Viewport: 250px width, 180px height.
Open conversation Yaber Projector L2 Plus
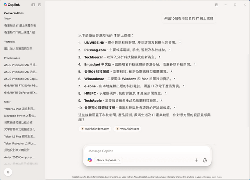pos(20,143)
